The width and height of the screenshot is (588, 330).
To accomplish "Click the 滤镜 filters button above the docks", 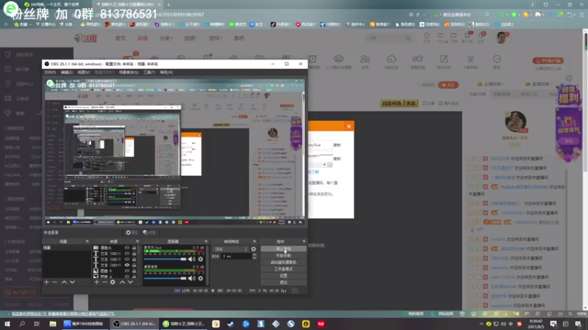I will (x=149, y=232).
